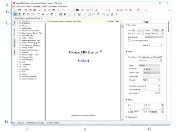The height and width of the screenshot is (132, 177).
Task: Select the Edit Text tool
Action: (x=19, y=14)
